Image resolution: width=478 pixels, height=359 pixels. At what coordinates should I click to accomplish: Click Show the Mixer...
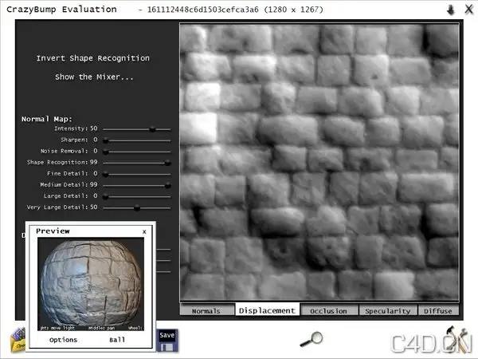click(x=94, y=77)
